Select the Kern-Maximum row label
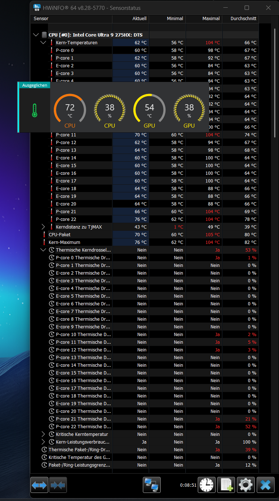This screenshot has width=279, height=501. pyautogui.click(x=64, y=242)
